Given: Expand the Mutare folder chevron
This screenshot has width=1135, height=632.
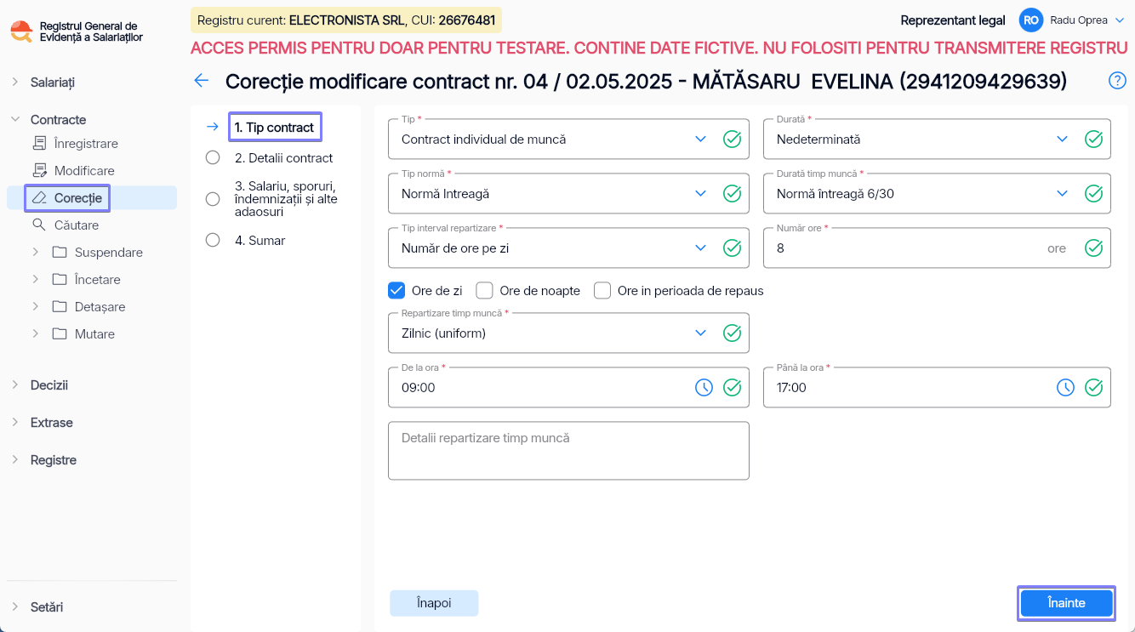Looking at the screenshot, I should (x=36, y=333).
